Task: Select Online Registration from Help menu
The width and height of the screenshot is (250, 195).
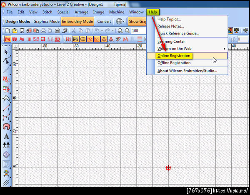Action: (187, 56)
